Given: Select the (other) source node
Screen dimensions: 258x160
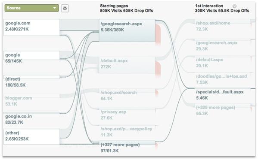Looking at the screenshot, I should [x=32, y=137].
